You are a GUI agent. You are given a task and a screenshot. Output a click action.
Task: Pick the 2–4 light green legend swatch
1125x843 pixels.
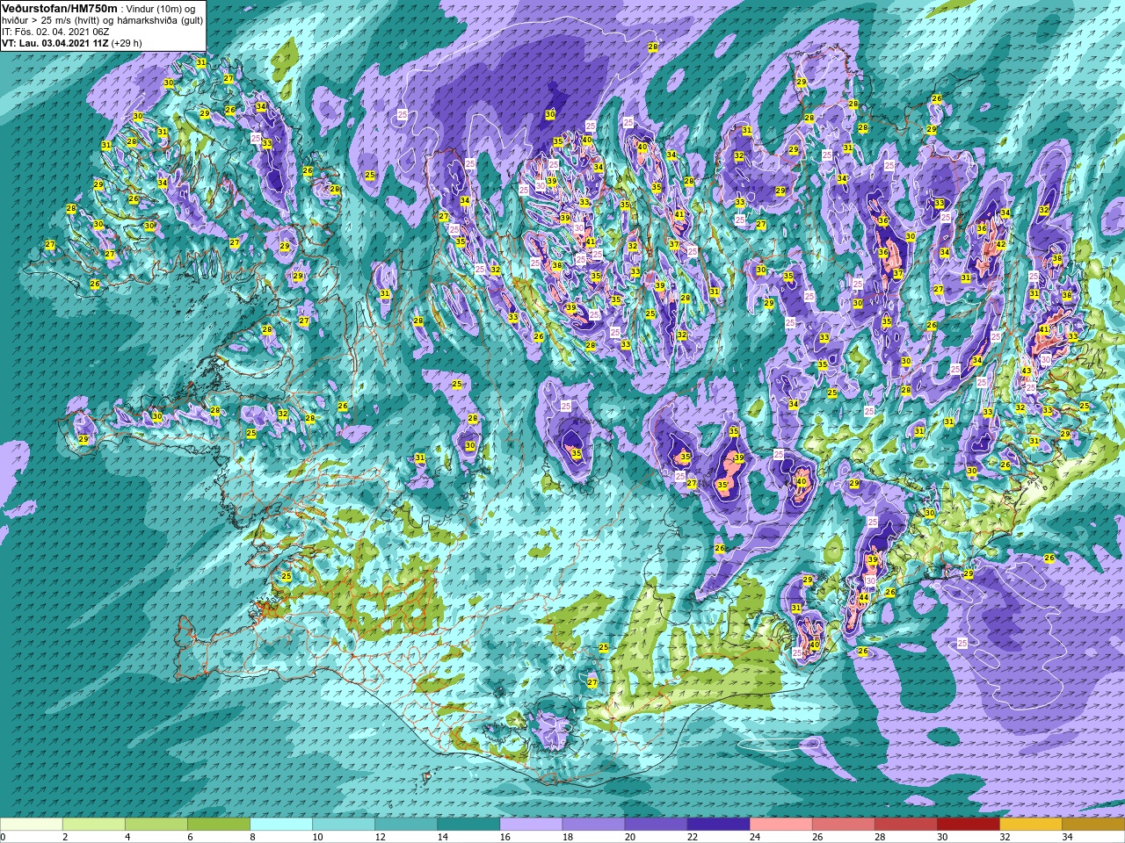[94, 825]
